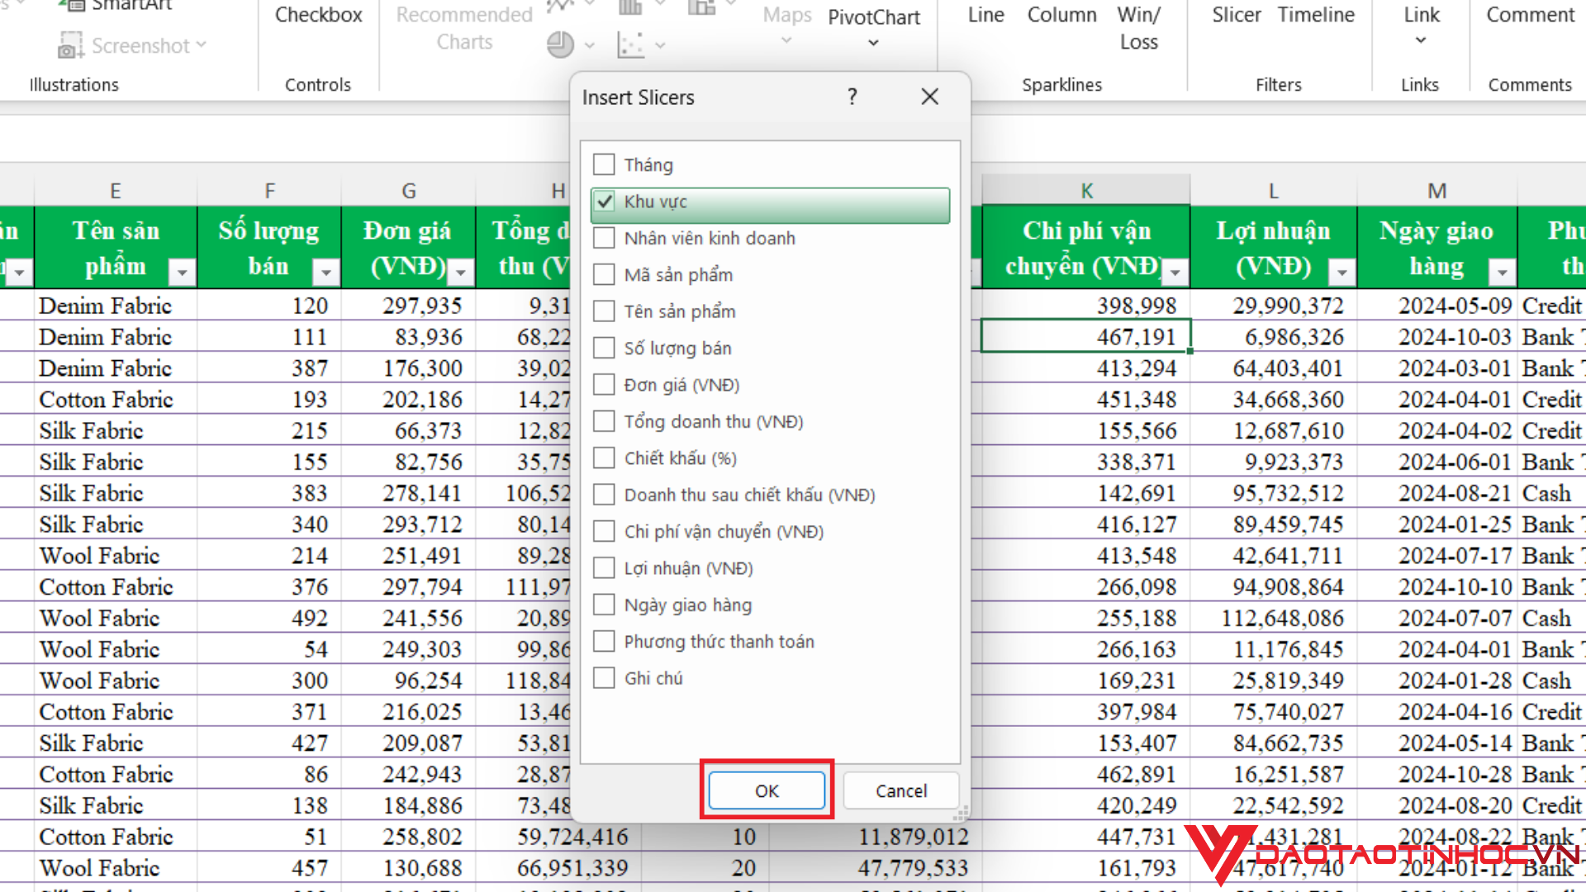Insert a PivotChart

point(873,18)
